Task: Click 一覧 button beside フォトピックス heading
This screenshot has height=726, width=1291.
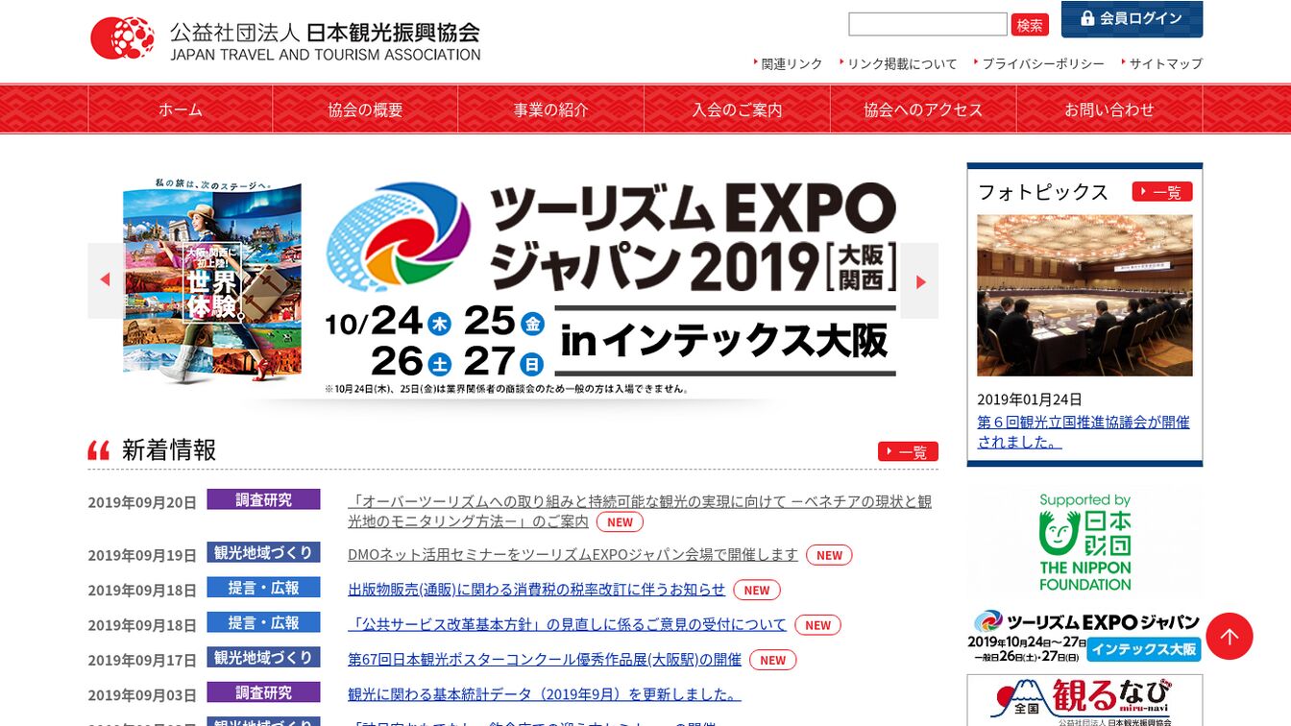Action: coord(1162,192)
